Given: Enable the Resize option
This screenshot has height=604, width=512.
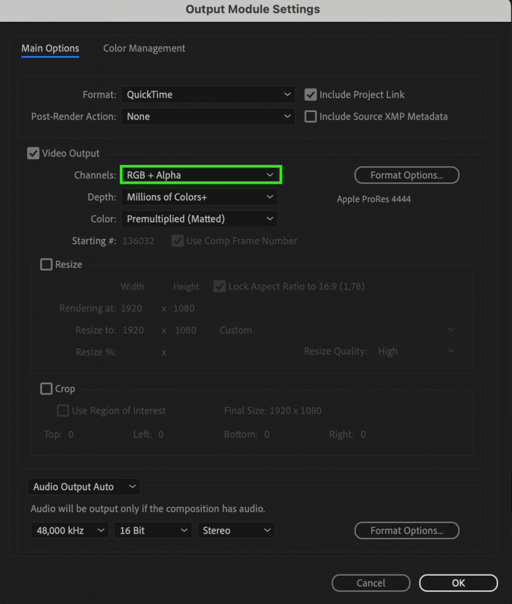Looking at the screenshot, I should pos(46,264).
